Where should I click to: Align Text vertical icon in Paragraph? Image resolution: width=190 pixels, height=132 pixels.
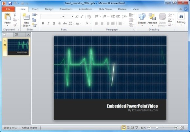click(131, 20)
